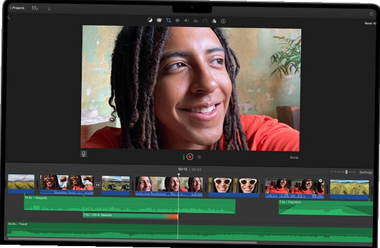This screenshot has height=248, width=380.
Task: Open the Clip Filter and Audio Effects tool
Action: [x=214, y=22]
